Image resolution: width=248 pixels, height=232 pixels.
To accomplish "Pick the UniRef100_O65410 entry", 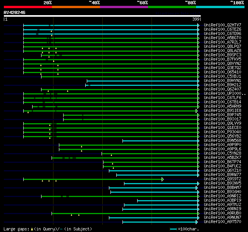I will pos(222,72).
